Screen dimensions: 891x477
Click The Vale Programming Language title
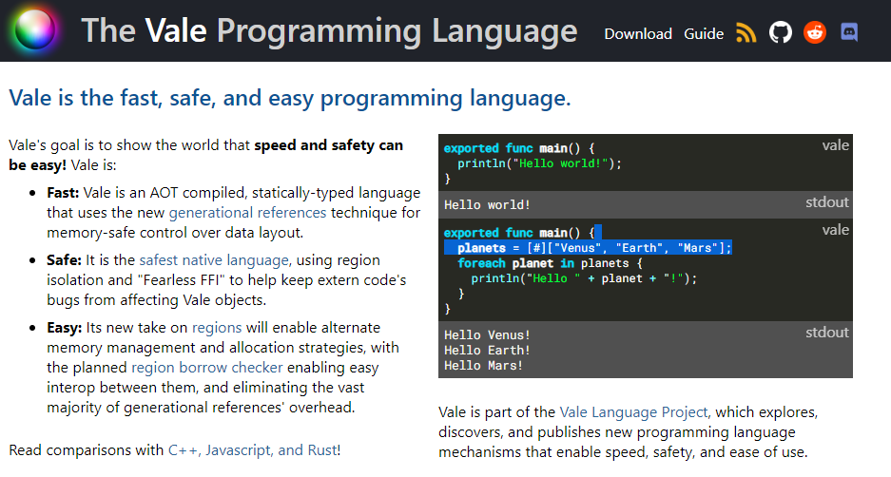329,30
